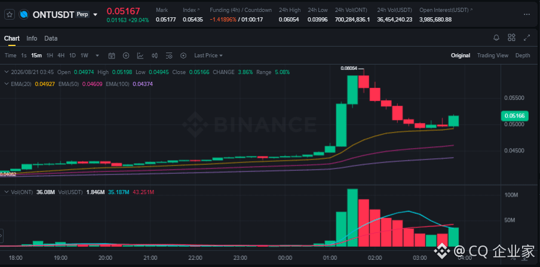Open the calendar date-jump icon
The width and height of the screenshot is (540, 267).
tap(111, 56)
